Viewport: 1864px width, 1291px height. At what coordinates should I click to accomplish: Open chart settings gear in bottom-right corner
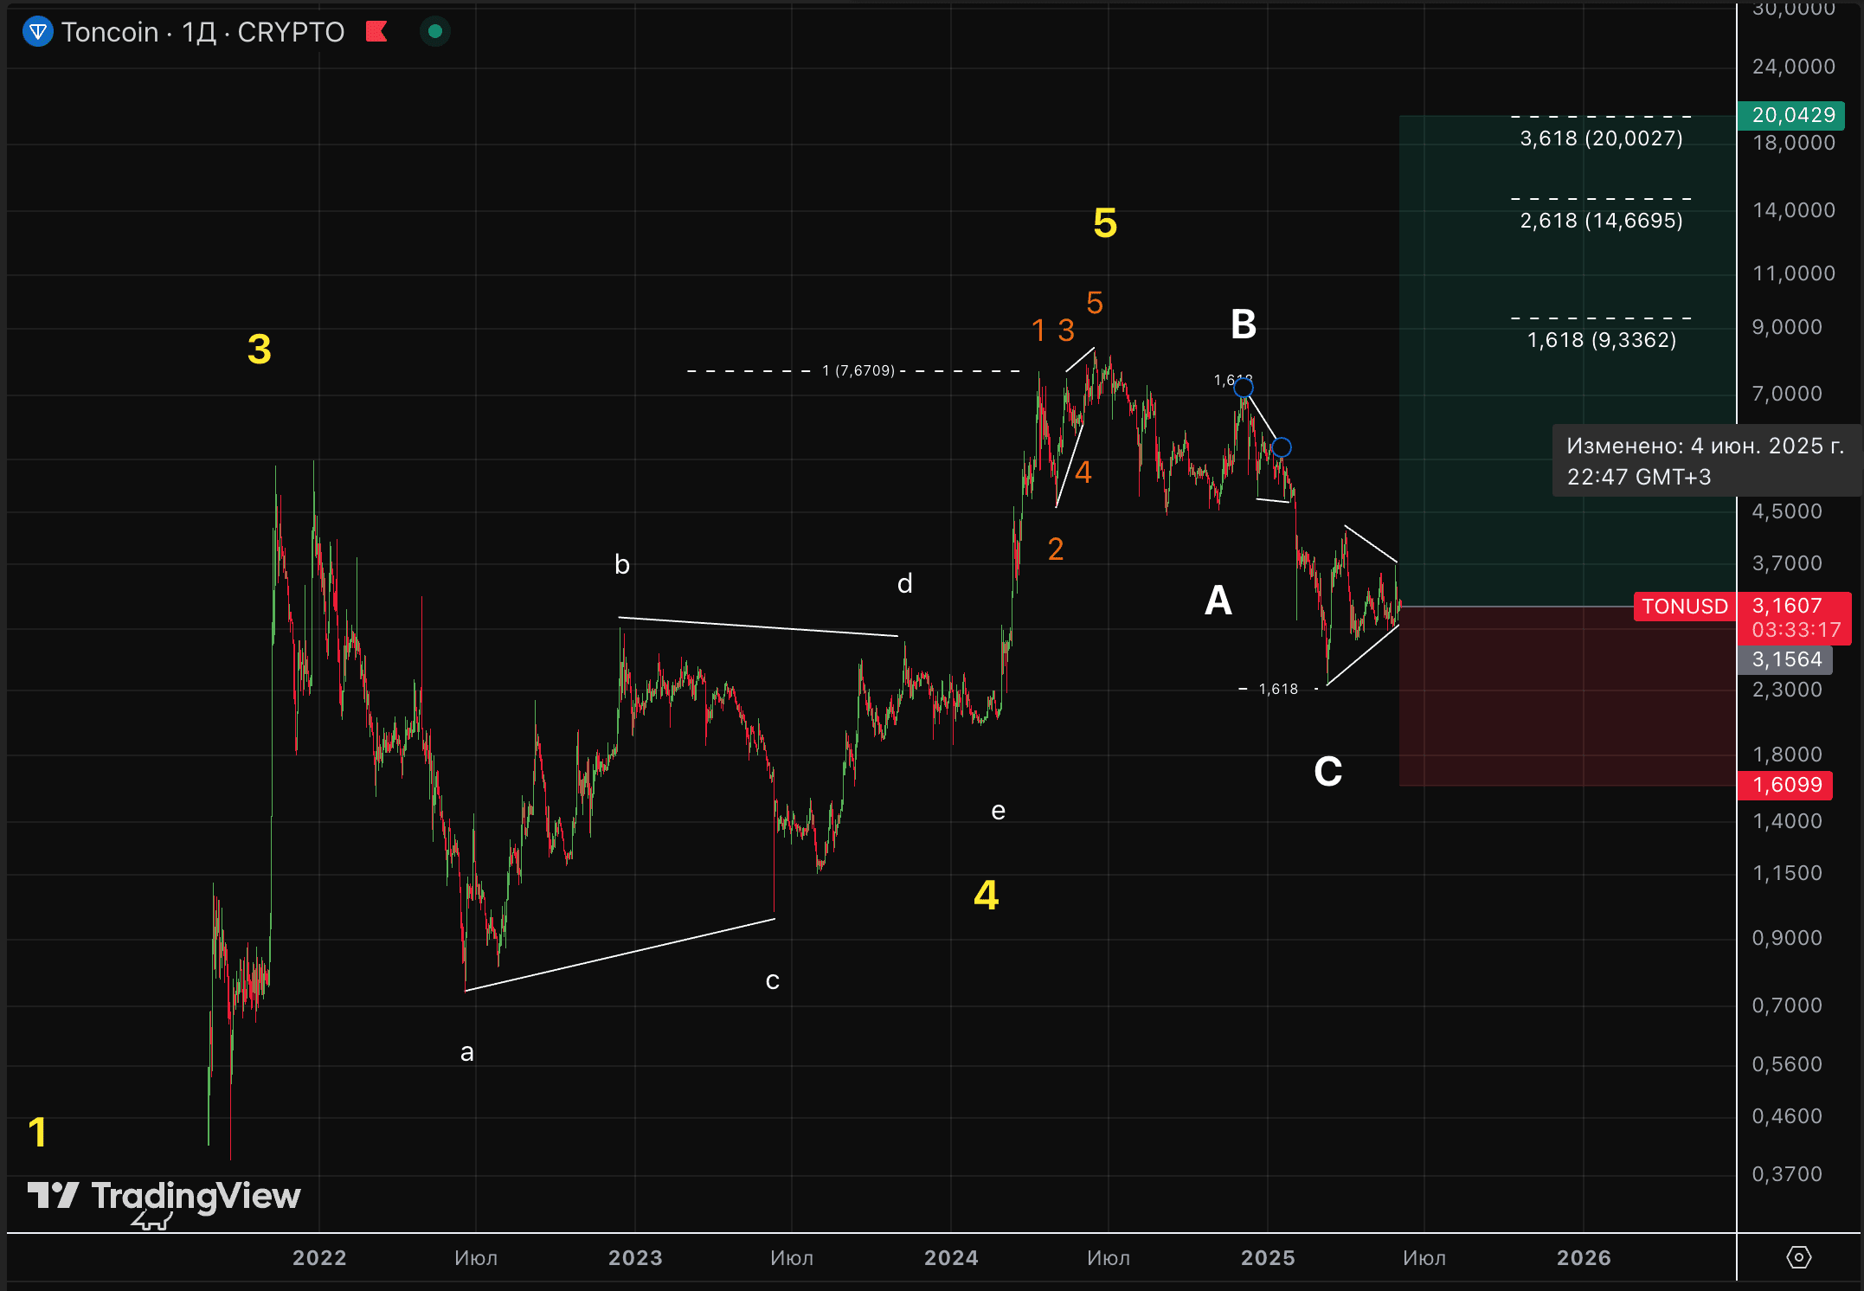pyautogui.click(x=1798, y=1257)
